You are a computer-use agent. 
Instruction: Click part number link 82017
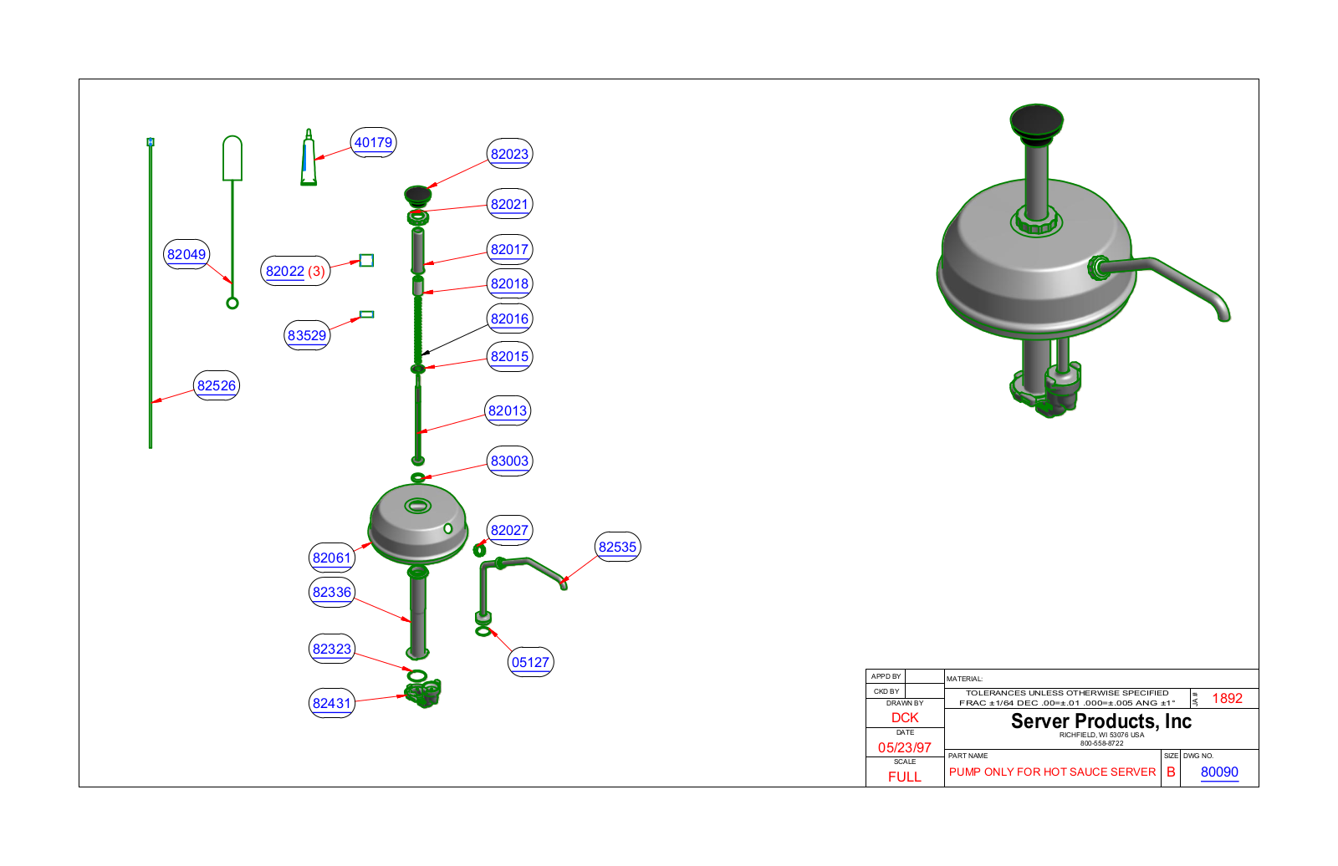tap(509, 249)
